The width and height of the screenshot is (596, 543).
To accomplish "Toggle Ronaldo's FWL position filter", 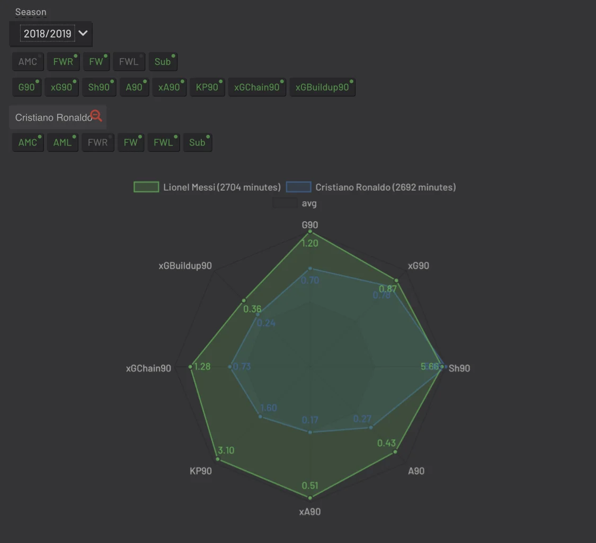I will coord(164,142).
